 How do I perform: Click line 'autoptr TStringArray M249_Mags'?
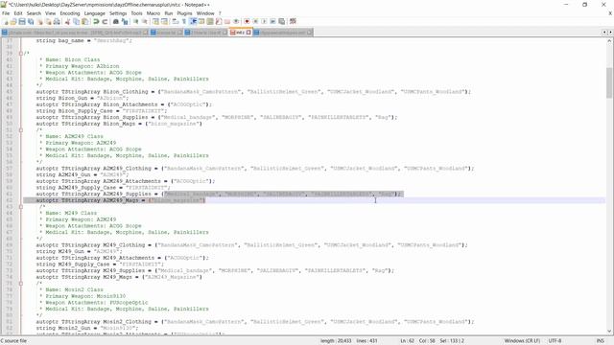[119, 277]
